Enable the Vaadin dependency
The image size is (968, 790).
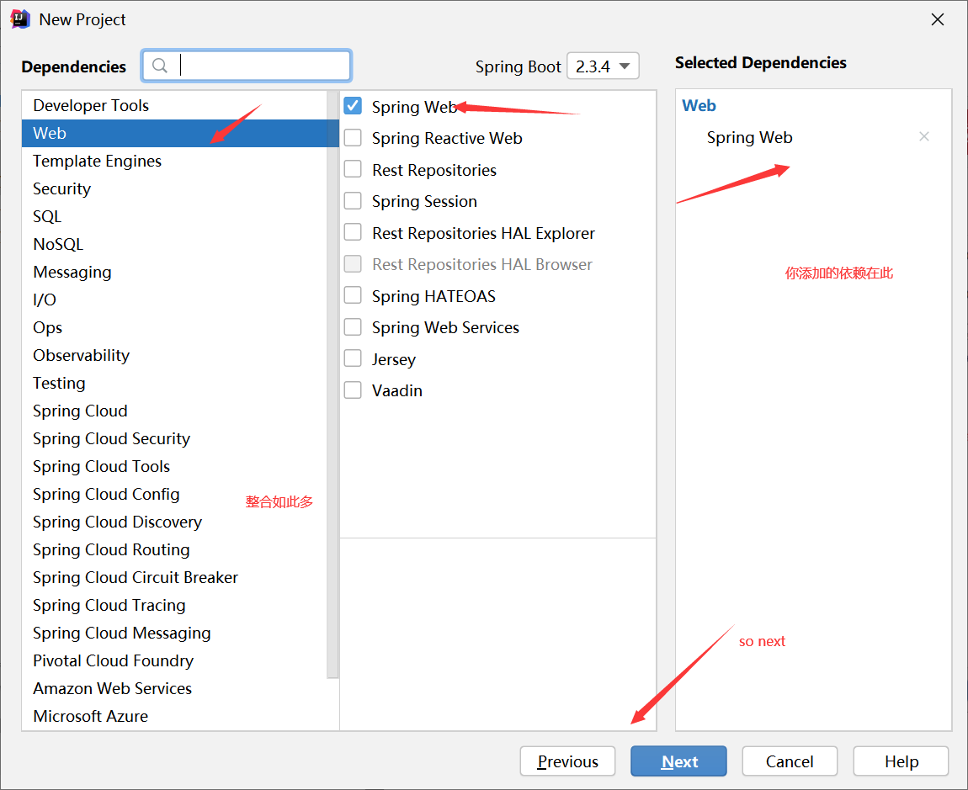tap(353, 390)
